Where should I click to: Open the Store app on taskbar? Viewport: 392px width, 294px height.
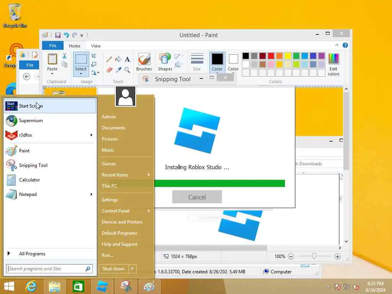tap(78, 286)
